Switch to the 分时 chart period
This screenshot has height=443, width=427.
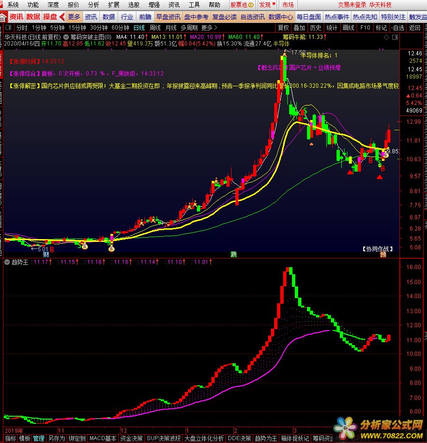(22, 28)
